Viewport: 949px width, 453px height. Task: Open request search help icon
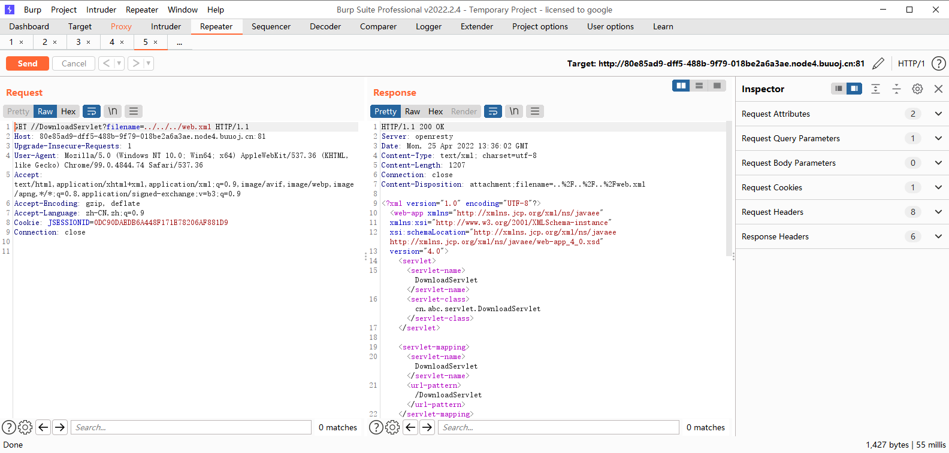click(9, 427)
